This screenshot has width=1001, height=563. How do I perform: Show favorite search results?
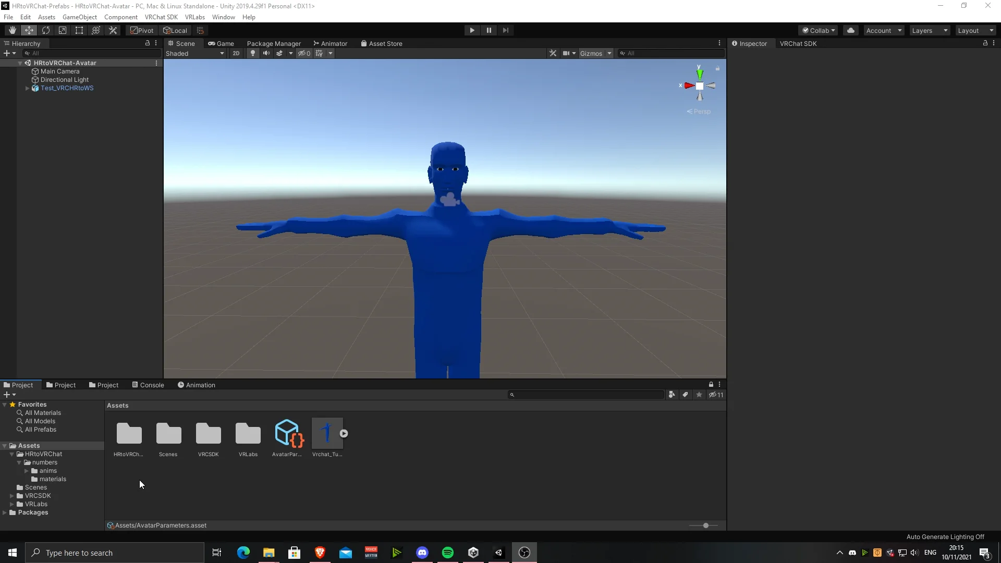699,395
